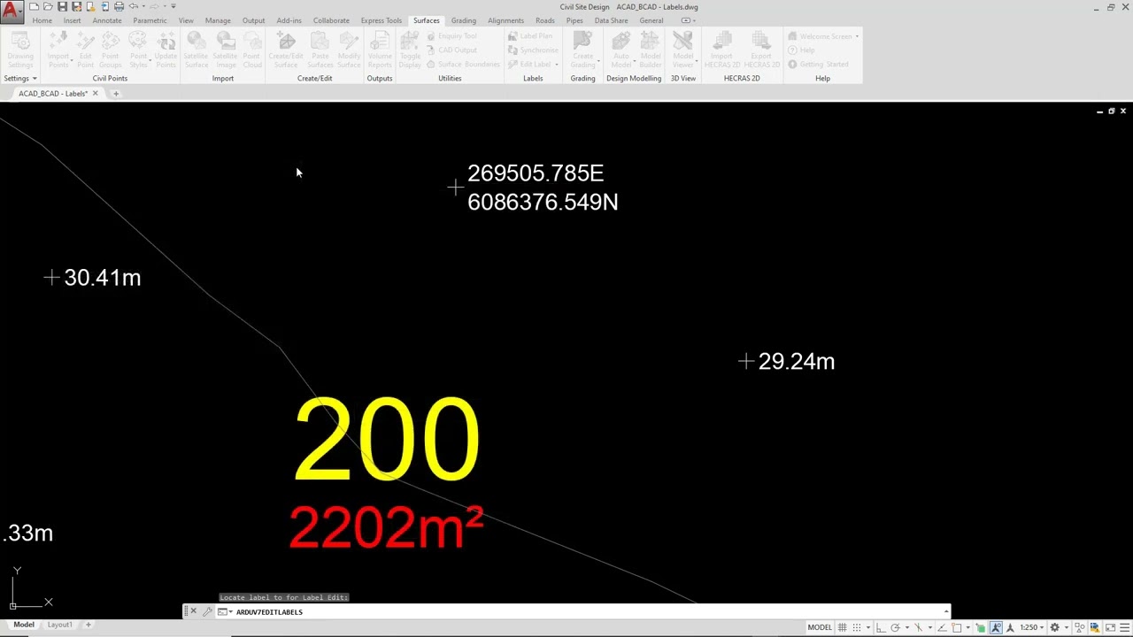Click the Create/Edit Surface tool
The width and height of the screenshot is (1133, 637).
[x=286, y=50]
